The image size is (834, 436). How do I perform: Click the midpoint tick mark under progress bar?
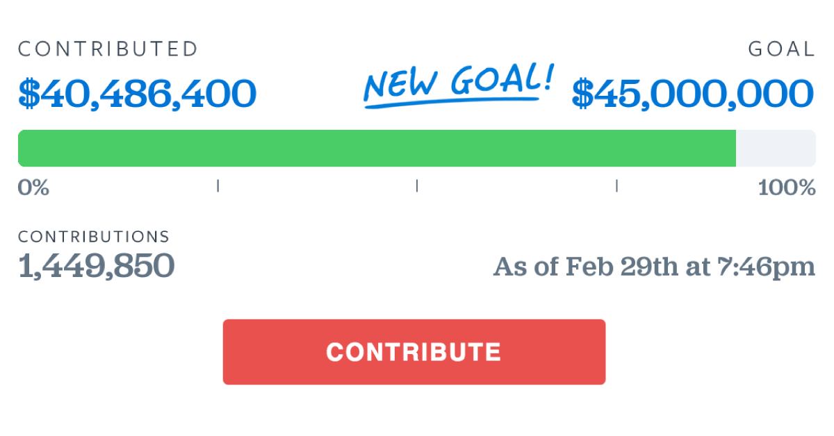417,185
